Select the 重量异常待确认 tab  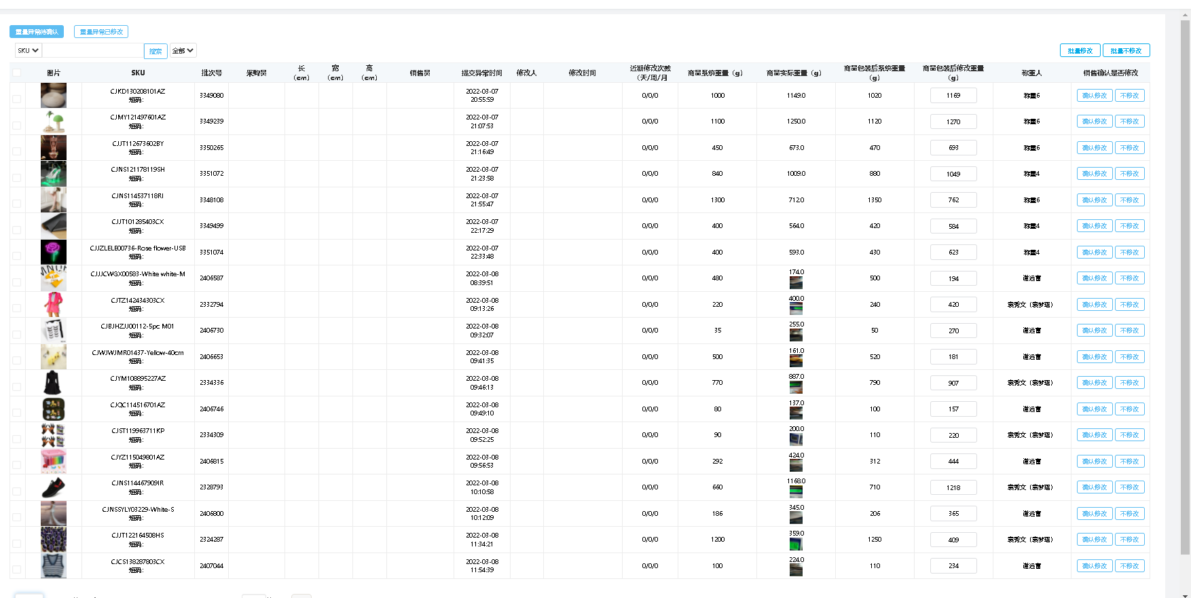37,32
